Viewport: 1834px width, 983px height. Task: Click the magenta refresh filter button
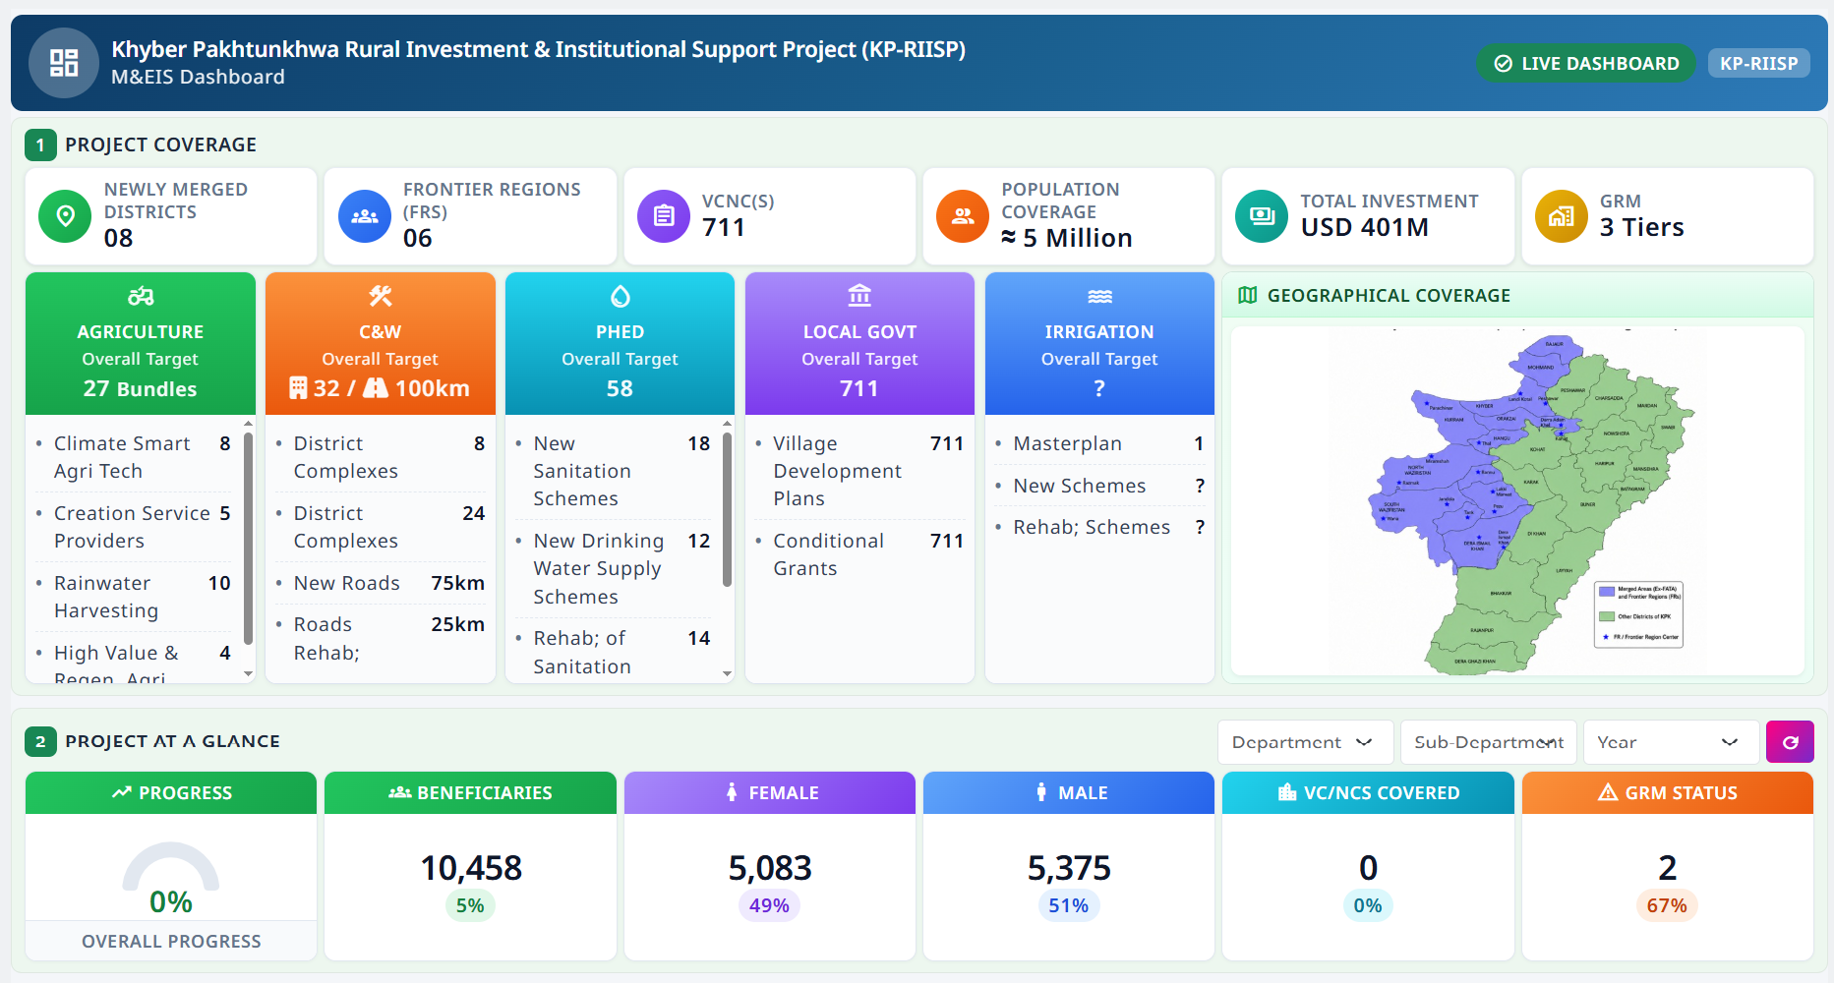click(1790, 742)
